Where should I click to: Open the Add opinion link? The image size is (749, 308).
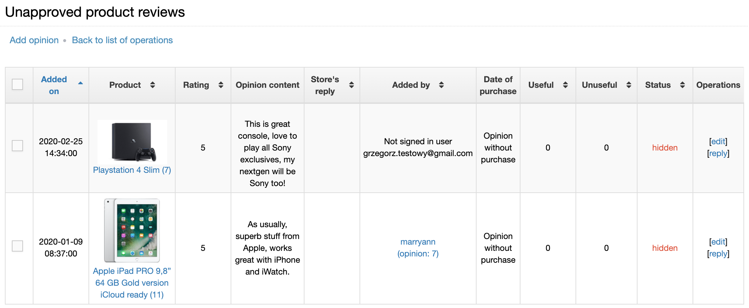click(34, 40)
